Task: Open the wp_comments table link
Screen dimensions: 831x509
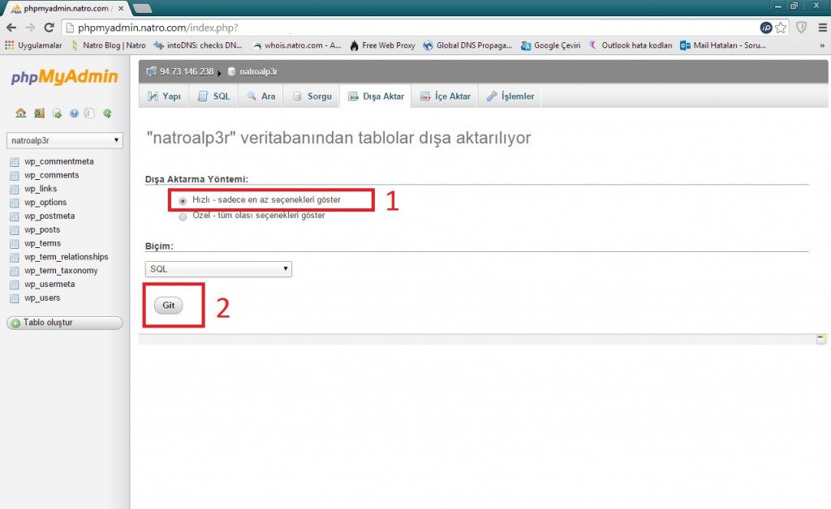Action: (51, 175)
